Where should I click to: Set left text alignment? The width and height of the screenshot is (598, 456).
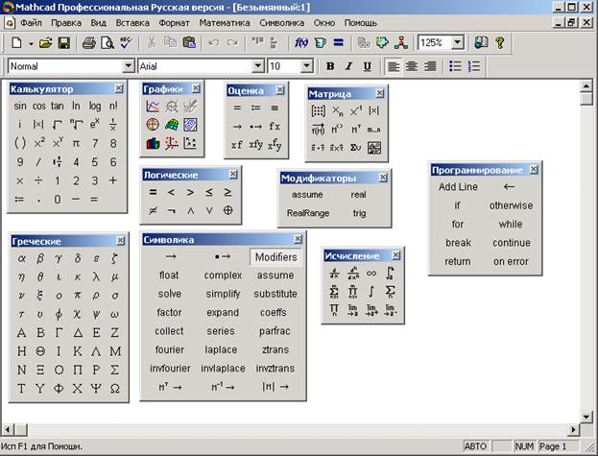pos(394,66)
